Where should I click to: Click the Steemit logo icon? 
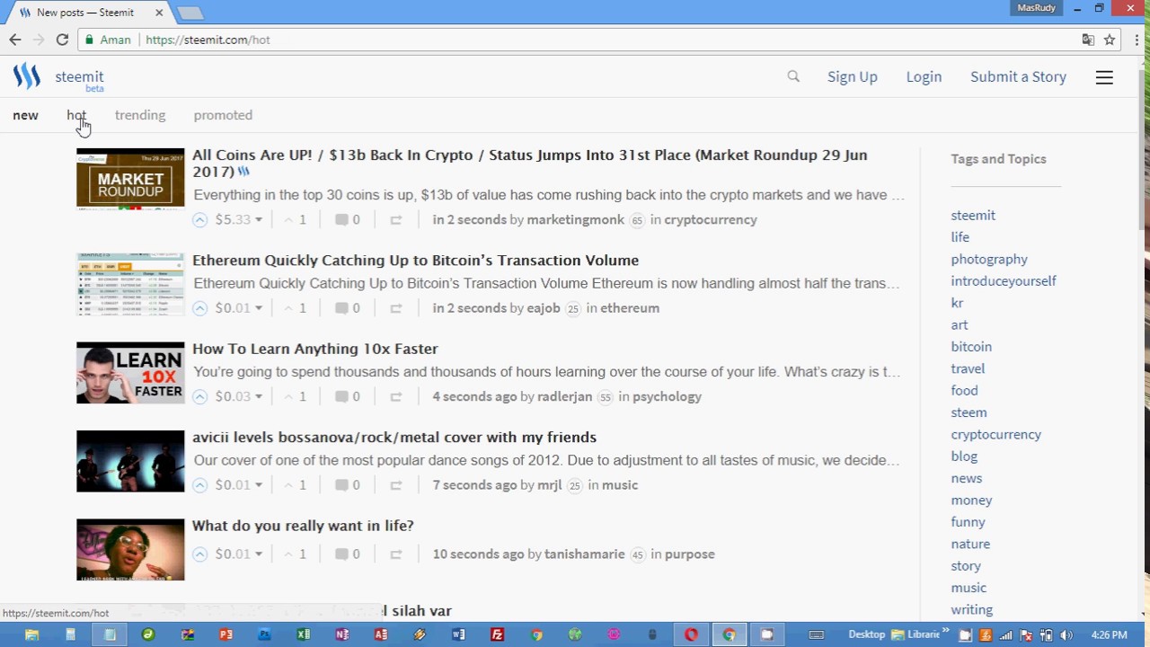coord(27,76)
